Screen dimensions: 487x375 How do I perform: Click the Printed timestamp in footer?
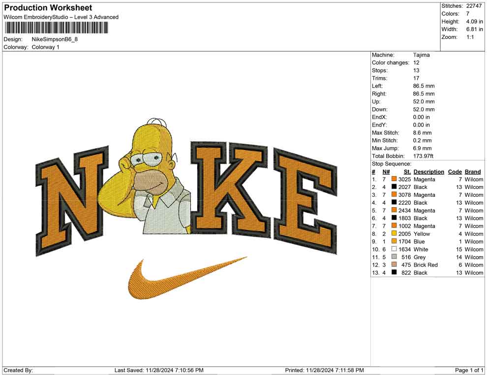324,370
